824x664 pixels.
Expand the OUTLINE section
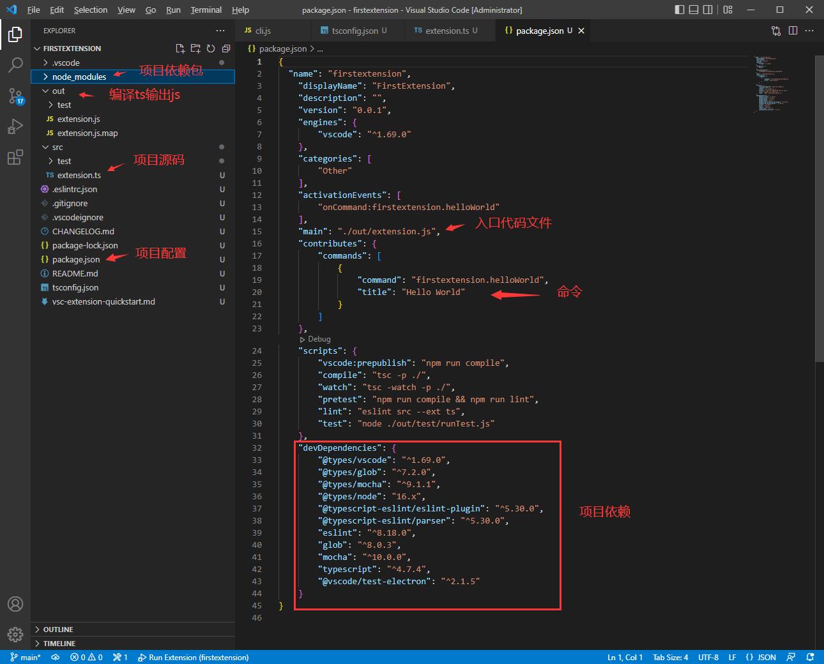(133, 630)
